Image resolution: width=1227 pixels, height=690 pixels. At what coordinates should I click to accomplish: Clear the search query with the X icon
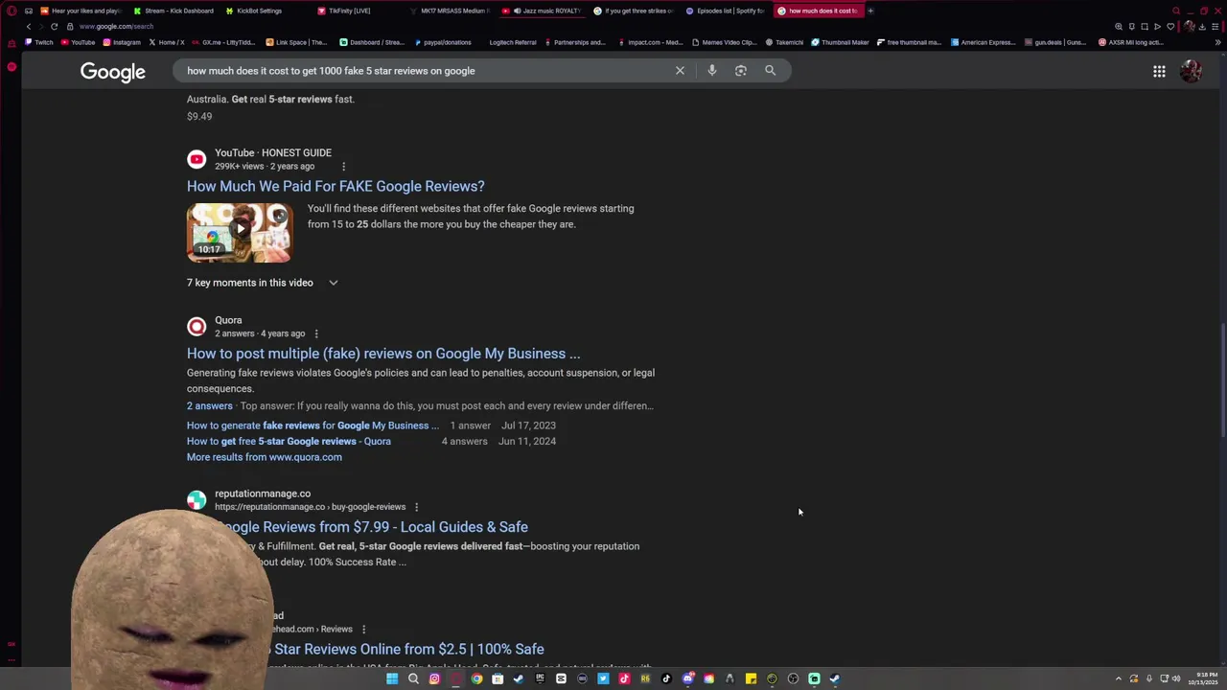pos(681,70)
